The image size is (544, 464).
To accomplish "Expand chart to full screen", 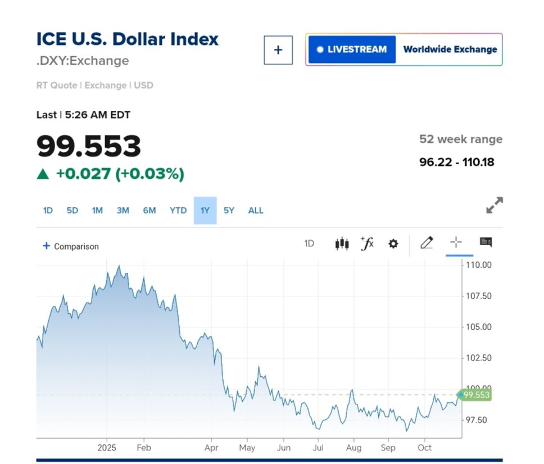I will tap(495, 205).
